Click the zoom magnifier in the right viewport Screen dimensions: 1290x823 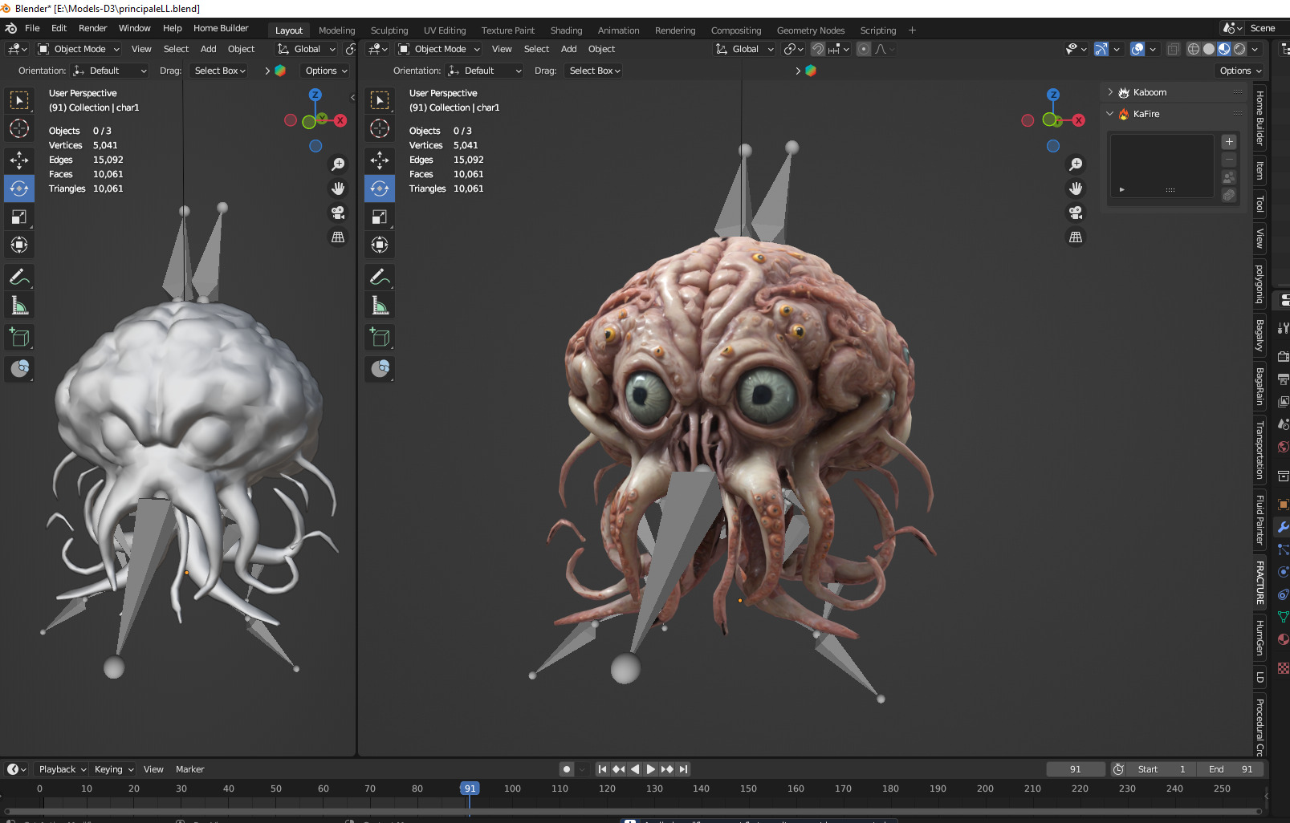click(1076, 164)
